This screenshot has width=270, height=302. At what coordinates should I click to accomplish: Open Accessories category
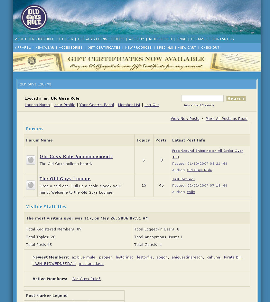click(x=71, y=48)
